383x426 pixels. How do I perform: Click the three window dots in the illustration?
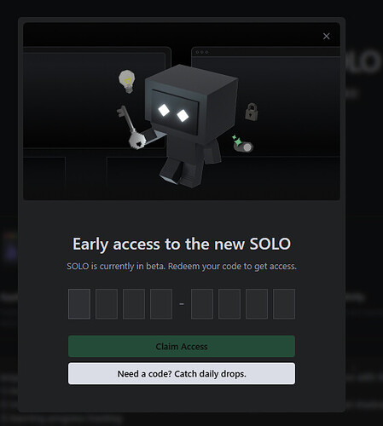pos(201,52)
